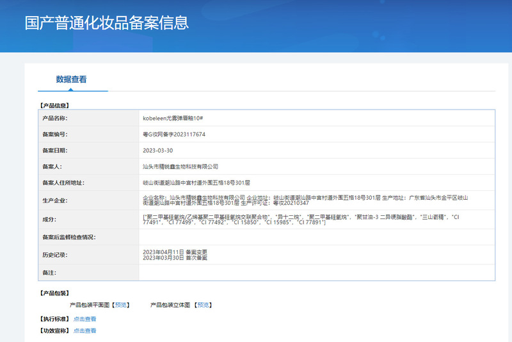Image resolution: width=512 pixels, height=342 pixels.
Task: Click the filing number 粤G妆网备字2023117674
Action: coord(174,134)
